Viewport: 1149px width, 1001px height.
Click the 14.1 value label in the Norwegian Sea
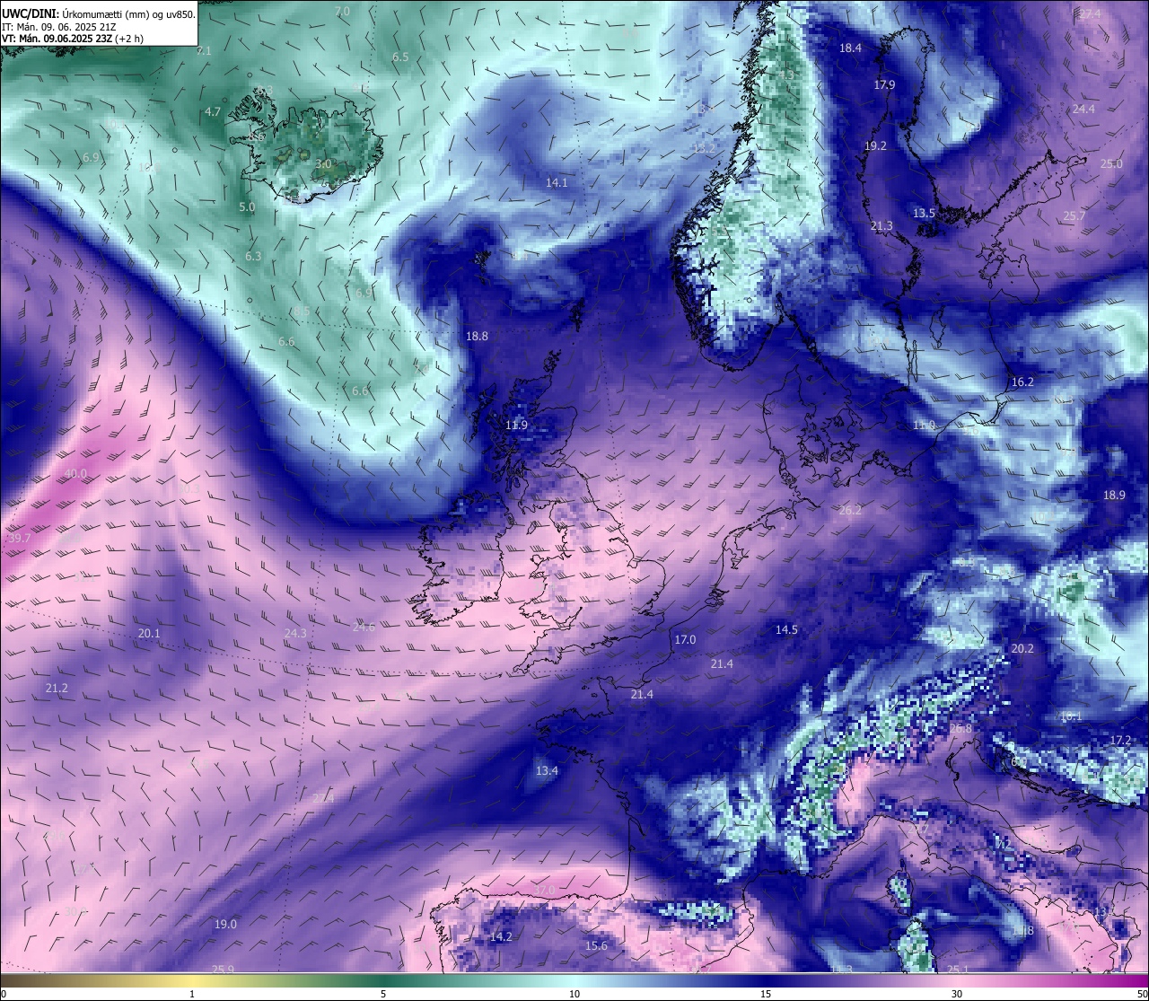[557, 183]
